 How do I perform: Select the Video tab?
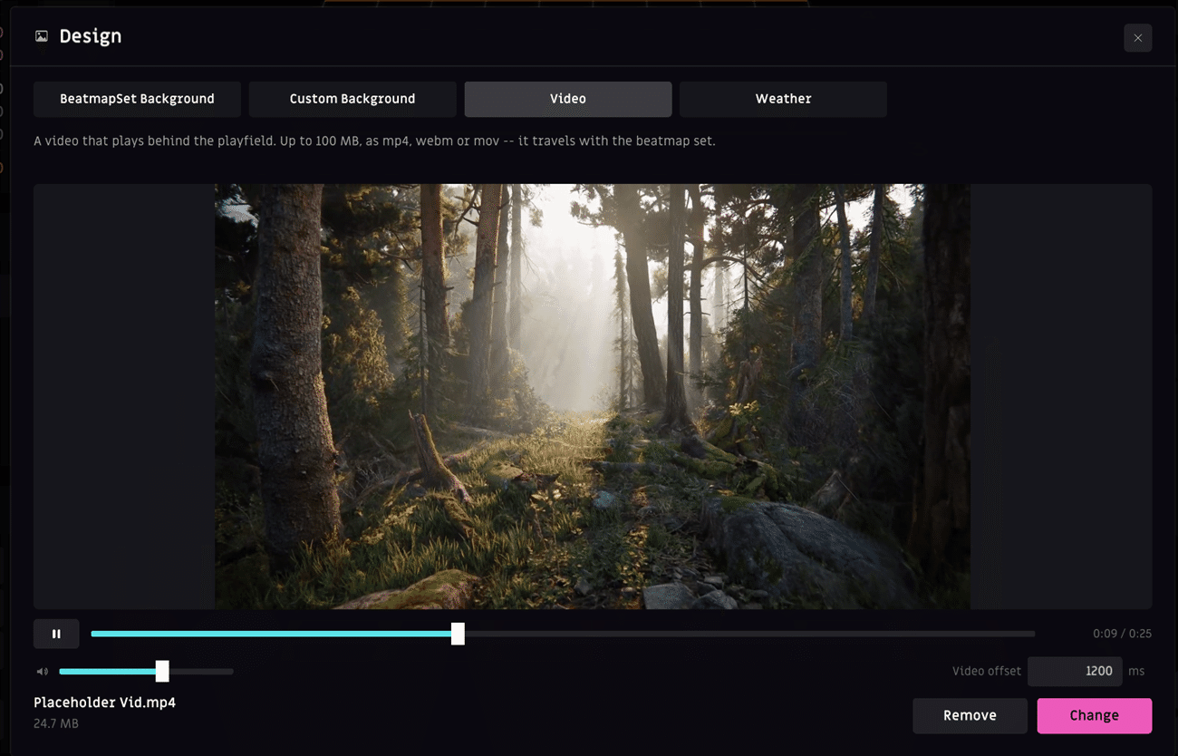tap(568, 99)
